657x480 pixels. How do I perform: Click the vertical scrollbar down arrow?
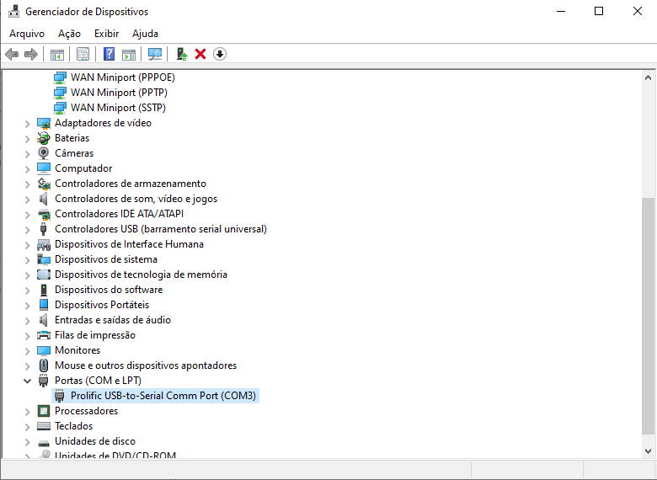click(x=648, y=451)
